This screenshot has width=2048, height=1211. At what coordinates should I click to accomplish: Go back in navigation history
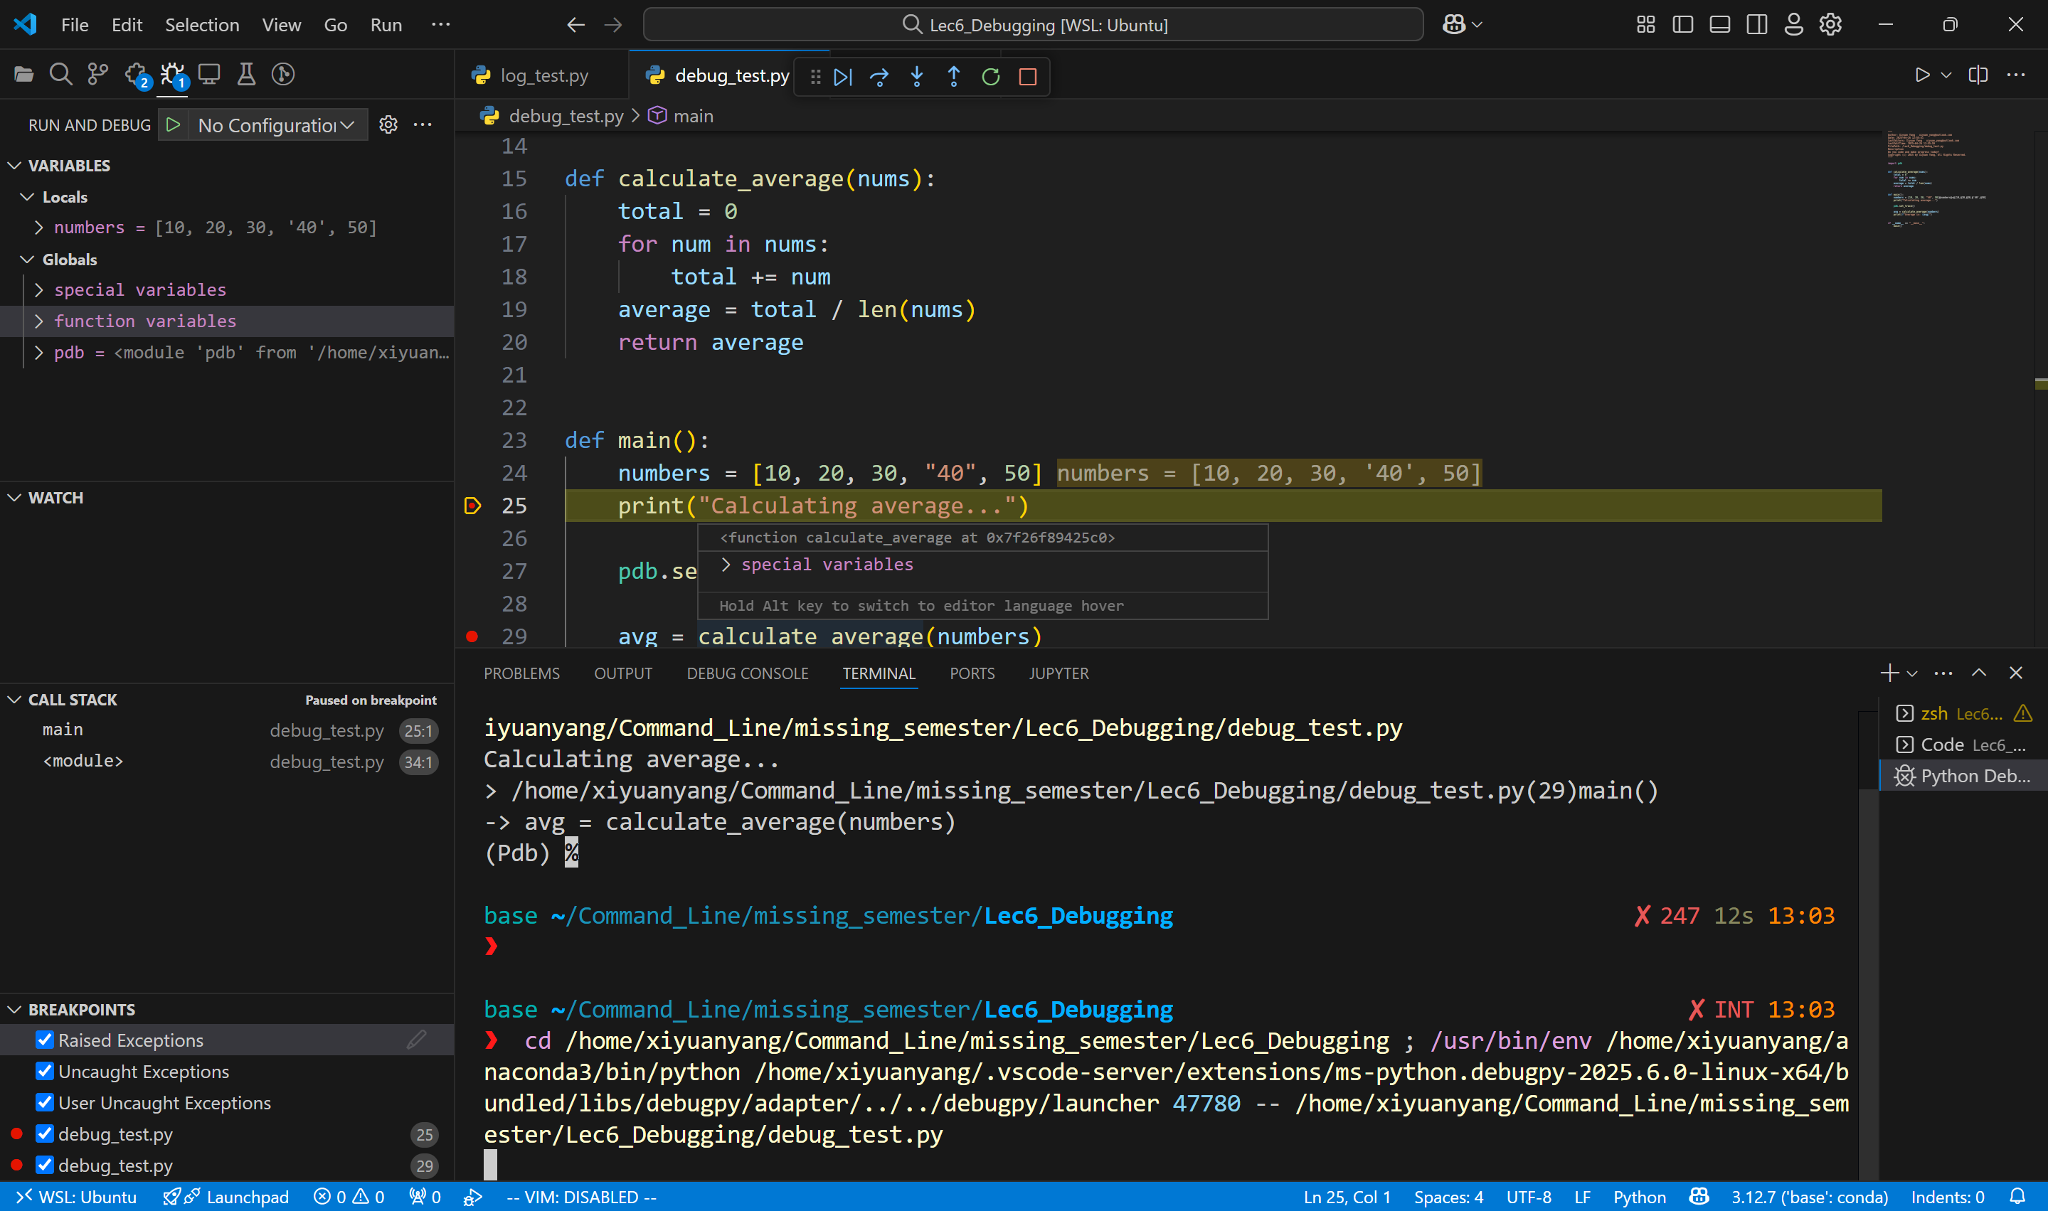(x=576, y=26)
